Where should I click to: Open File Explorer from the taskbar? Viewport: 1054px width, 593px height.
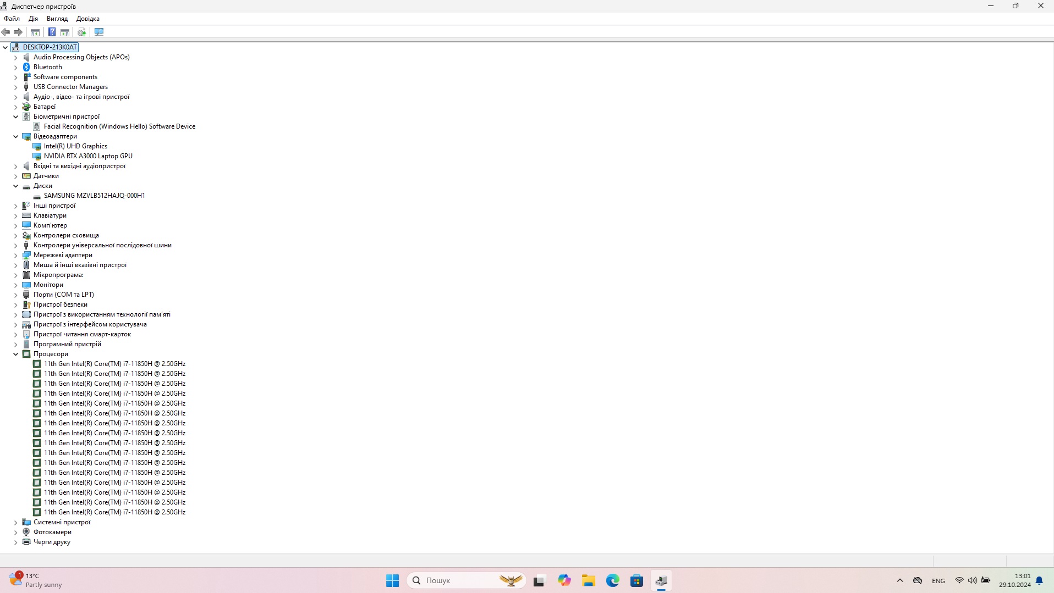coord(588,580)
